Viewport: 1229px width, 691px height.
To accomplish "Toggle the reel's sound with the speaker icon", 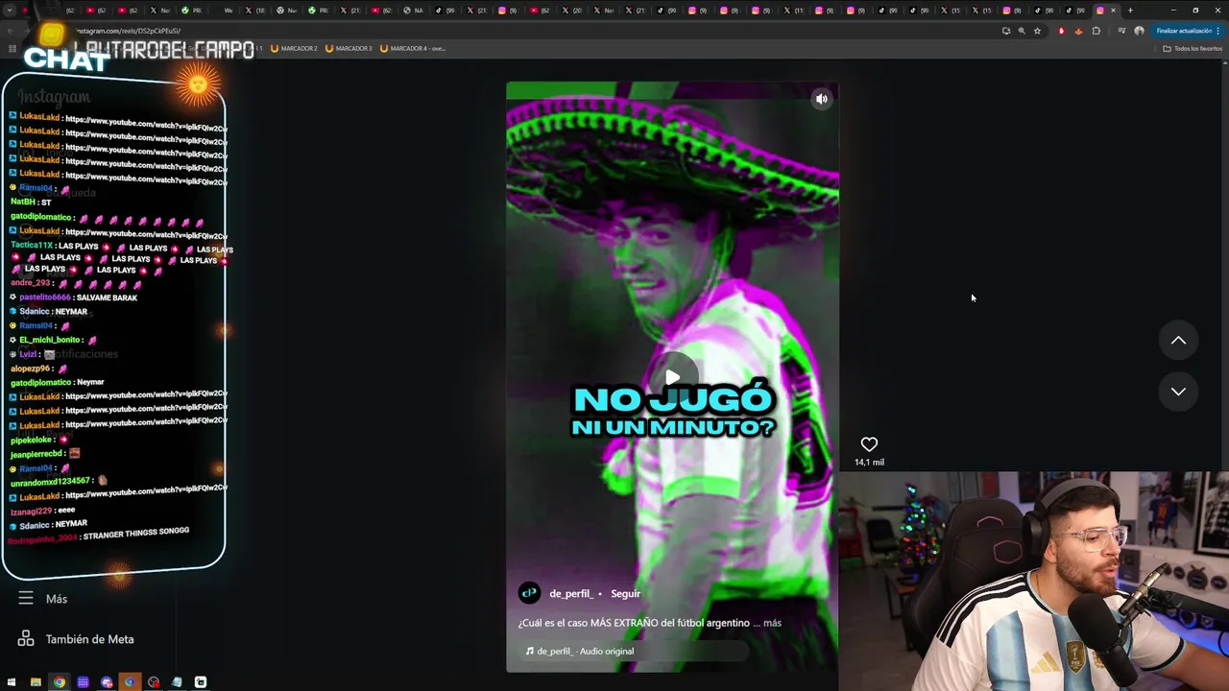I will [821, 99].
